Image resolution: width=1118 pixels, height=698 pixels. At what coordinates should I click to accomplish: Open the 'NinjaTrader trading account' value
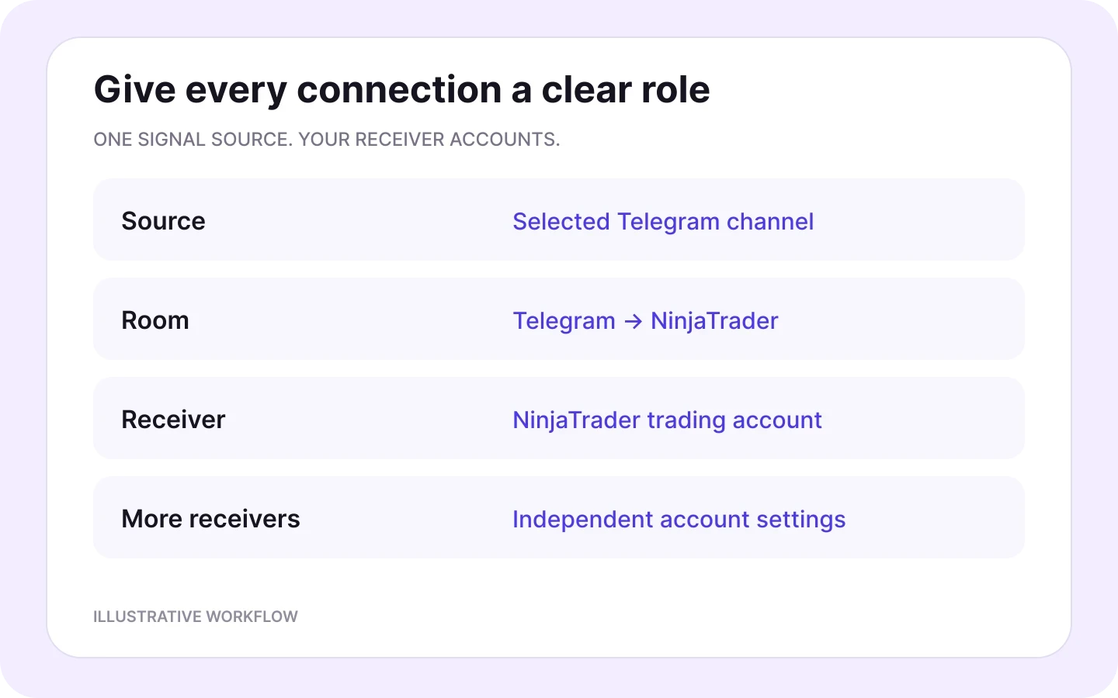(x=667, y=420)
